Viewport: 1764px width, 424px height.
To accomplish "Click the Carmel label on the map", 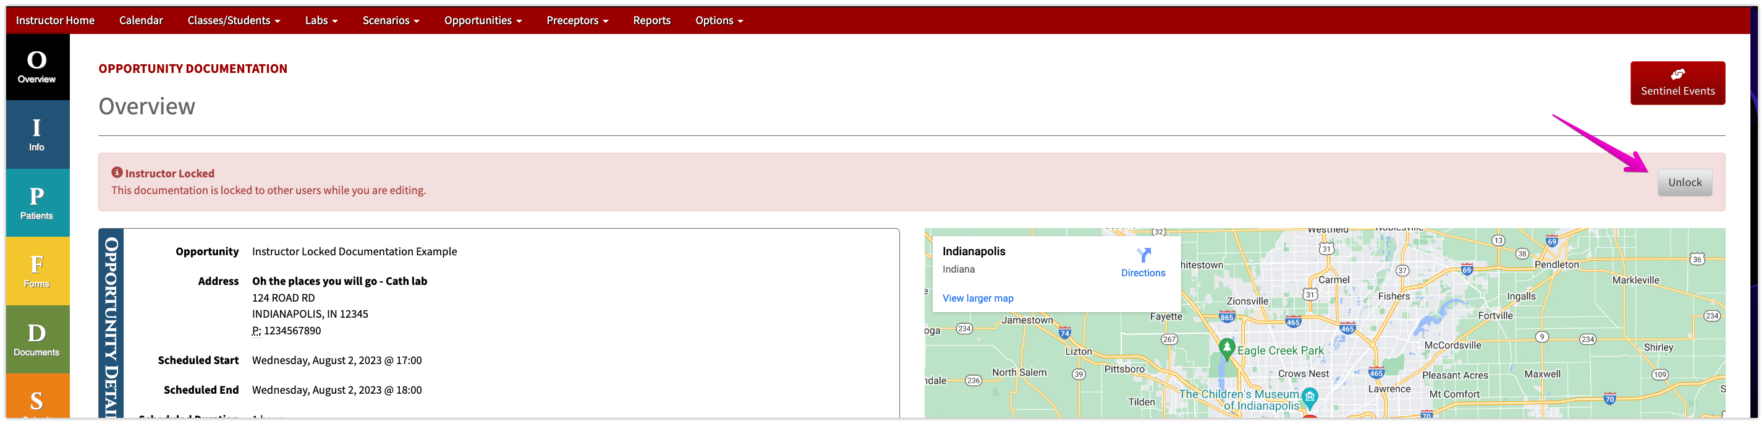I will 1333,279.
